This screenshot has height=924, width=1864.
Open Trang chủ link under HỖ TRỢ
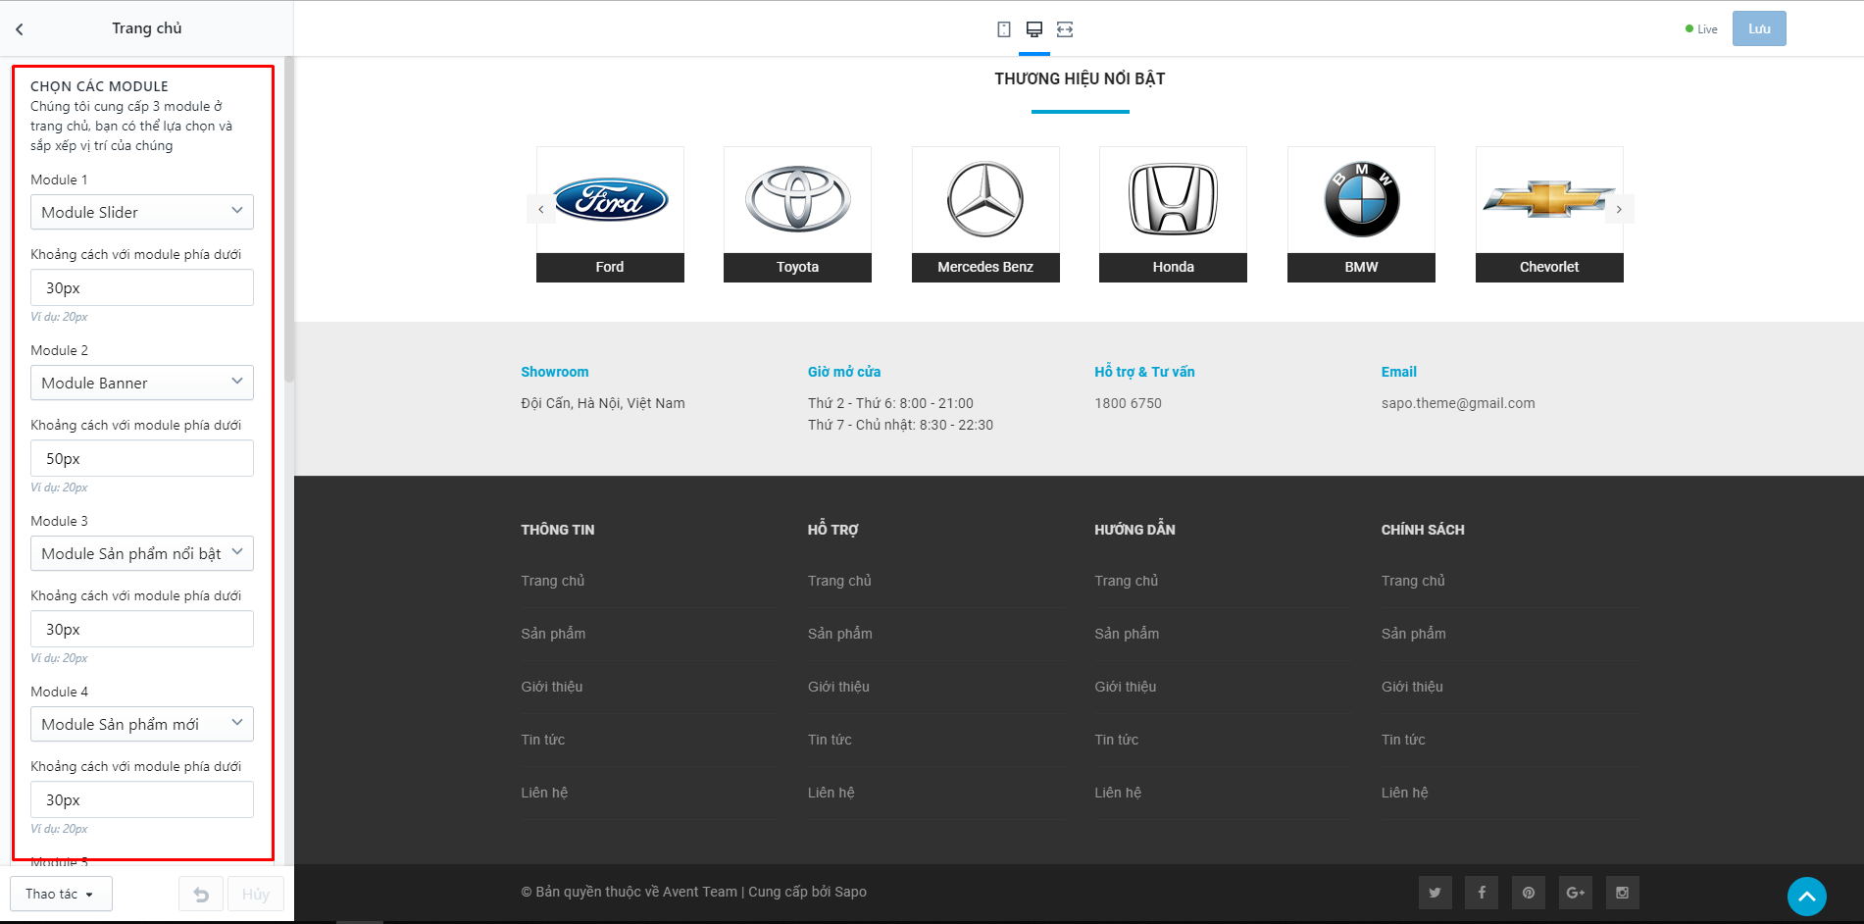(839, 581)
